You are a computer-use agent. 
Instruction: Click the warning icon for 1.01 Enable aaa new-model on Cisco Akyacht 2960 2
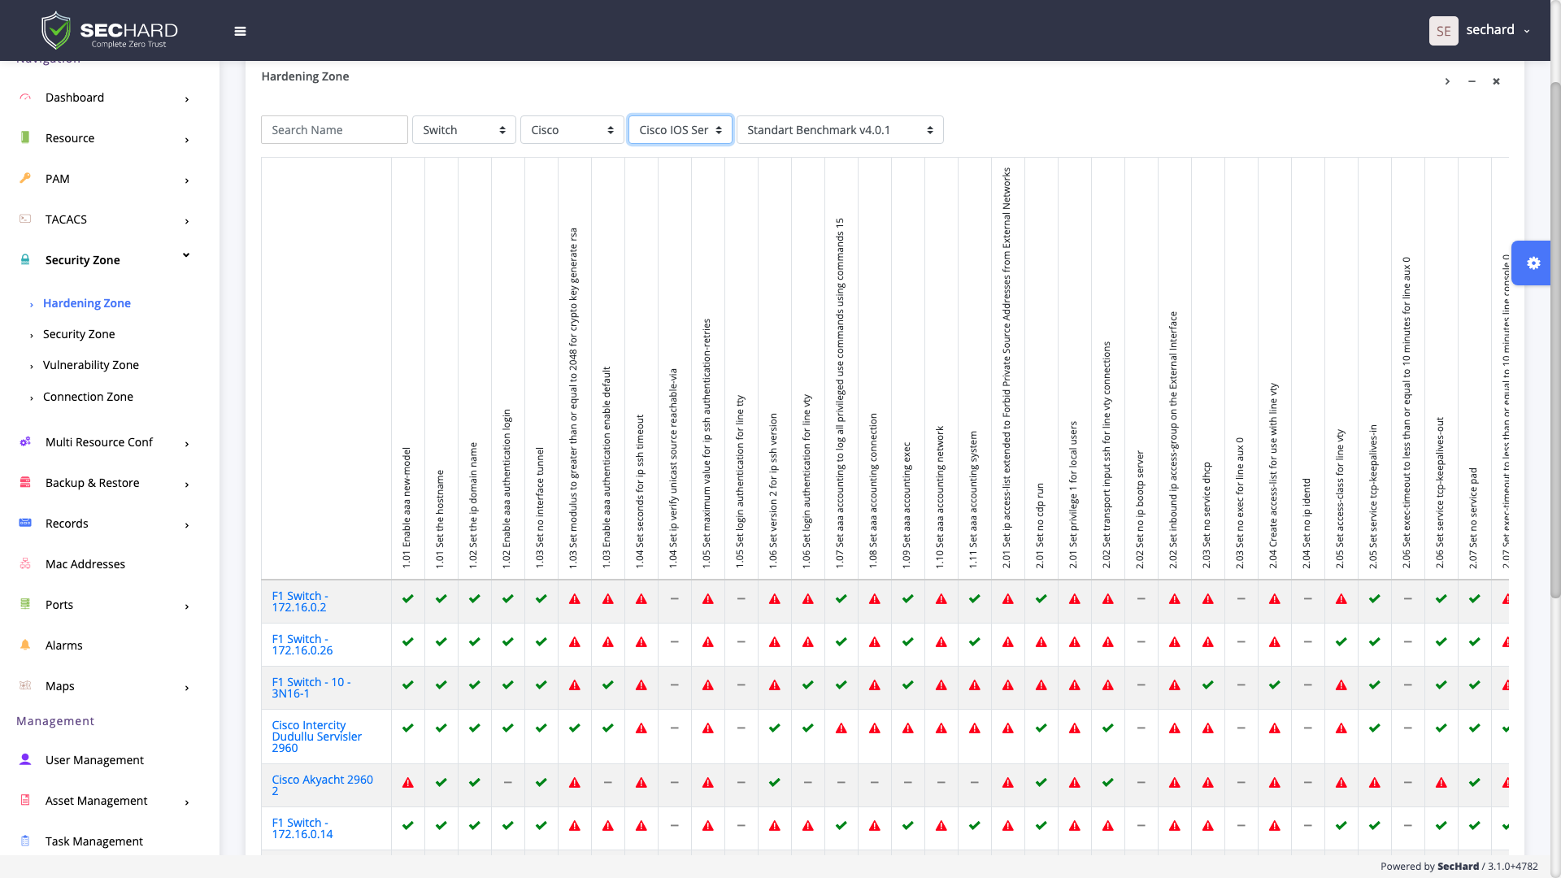pos(408,783)
